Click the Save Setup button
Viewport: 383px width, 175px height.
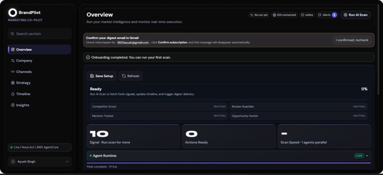(101, 76)
